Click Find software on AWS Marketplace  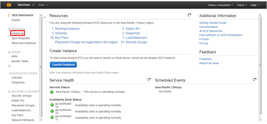pyautogui.click(x=221, y=35)
